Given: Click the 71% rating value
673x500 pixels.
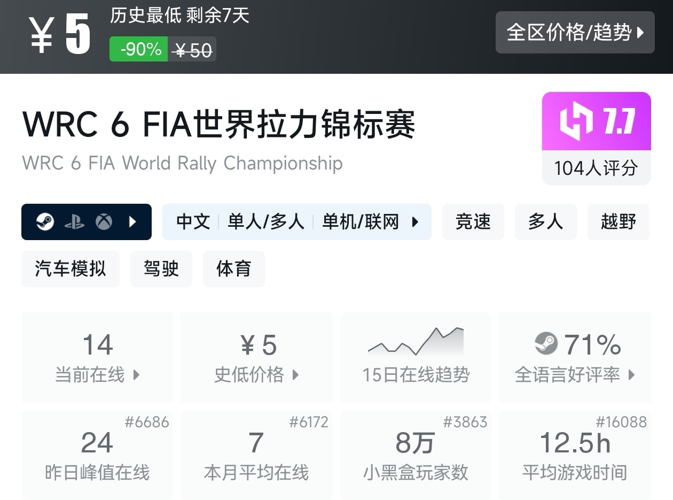Looking at the screenshot, I should 592,345.
